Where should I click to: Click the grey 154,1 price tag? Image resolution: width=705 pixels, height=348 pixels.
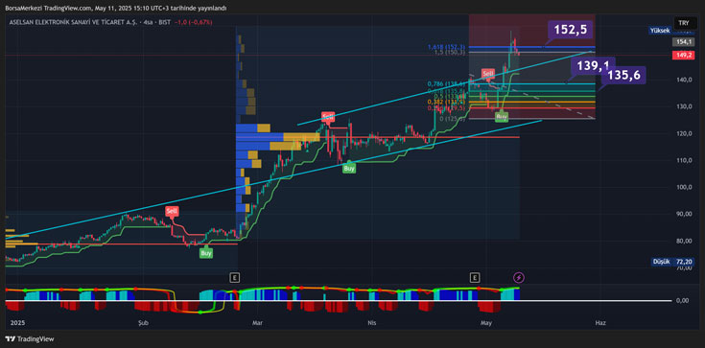[x=682, y=42]
